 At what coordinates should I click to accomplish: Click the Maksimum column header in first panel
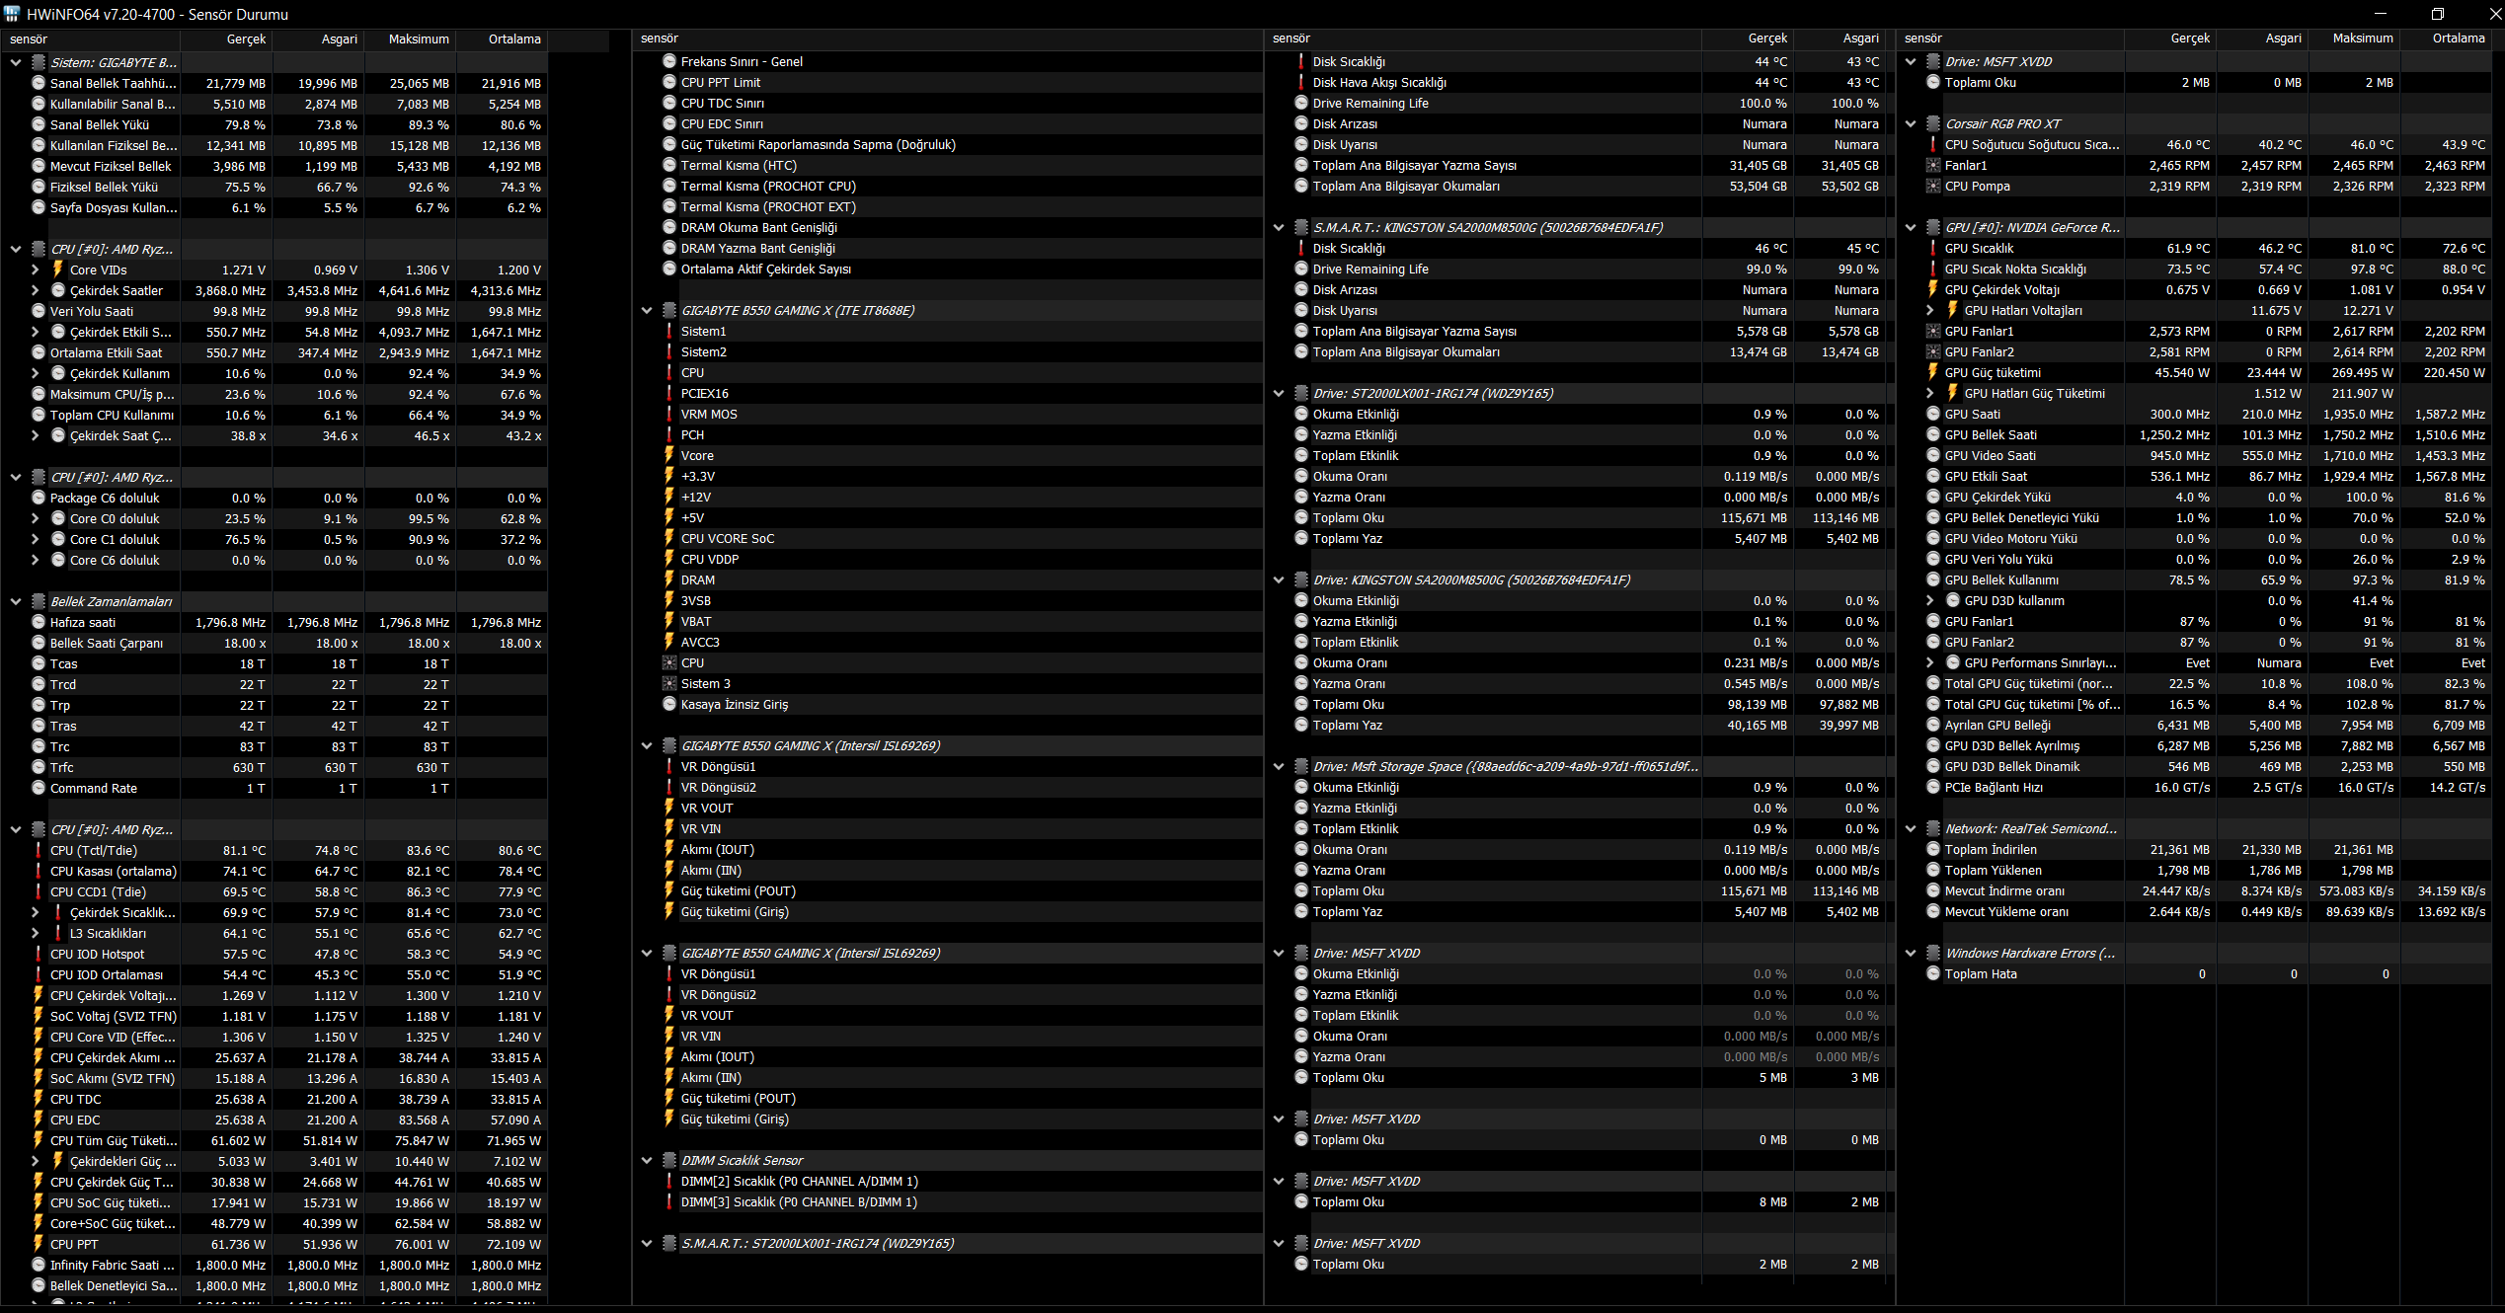[x=410, y=39]
